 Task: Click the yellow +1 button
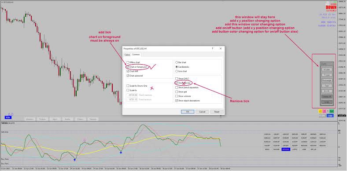tap(320, 111)
